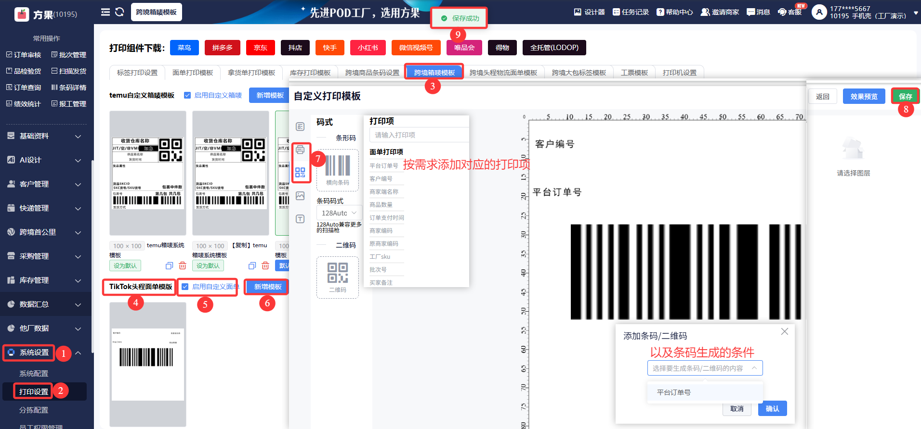Image resolution: width=921 pixels, height=429 pixels.
Task: Download the 全托管(LODOP) print component
Action: tap(554, 48)
